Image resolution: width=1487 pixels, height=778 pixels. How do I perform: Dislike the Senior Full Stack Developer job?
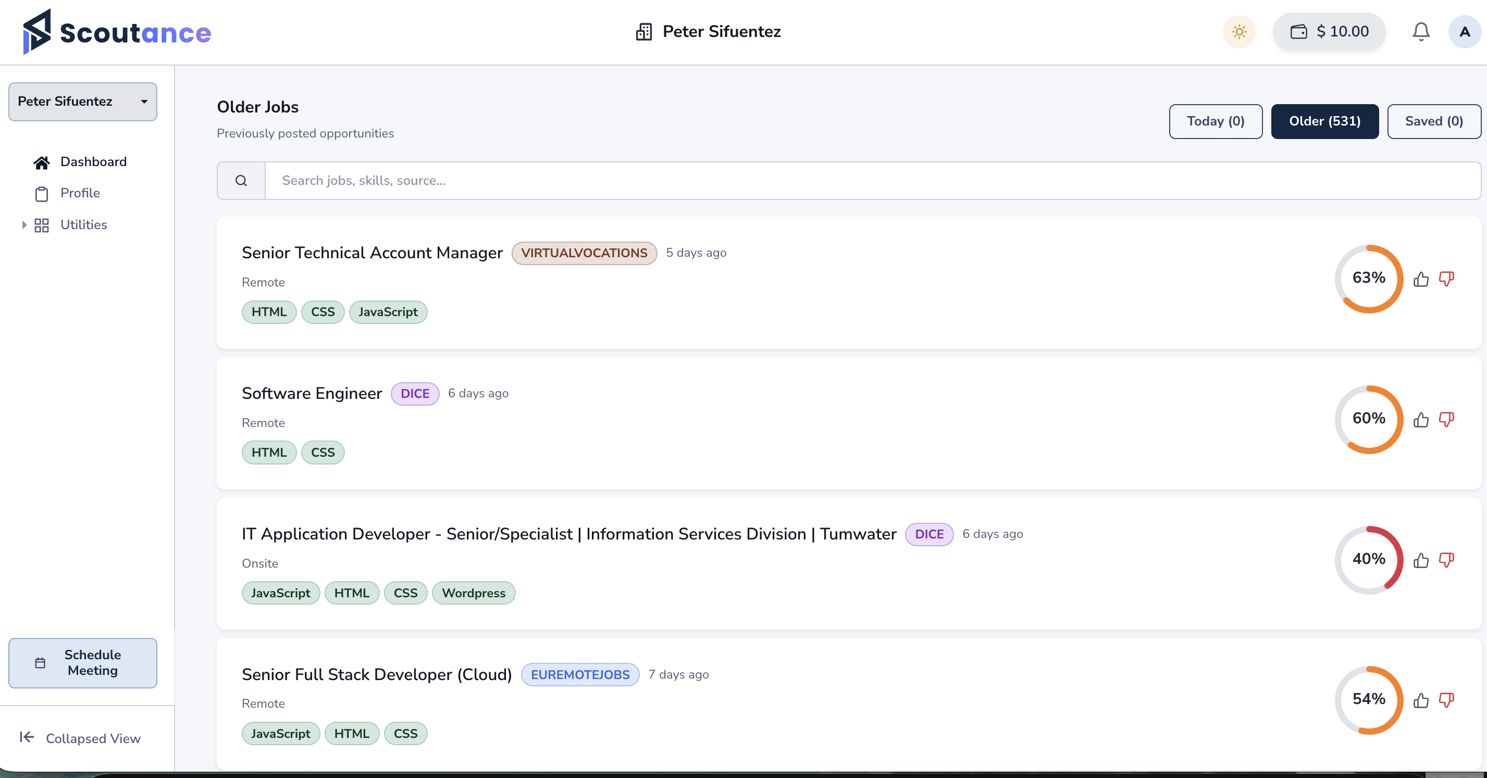pos(1446,700)
